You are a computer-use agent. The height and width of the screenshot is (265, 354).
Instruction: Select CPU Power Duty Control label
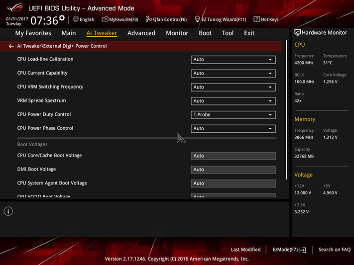[44, 114]
